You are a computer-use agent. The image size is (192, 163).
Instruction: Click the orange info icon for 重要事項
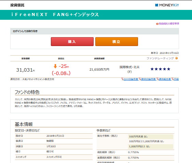click(157, 24)
